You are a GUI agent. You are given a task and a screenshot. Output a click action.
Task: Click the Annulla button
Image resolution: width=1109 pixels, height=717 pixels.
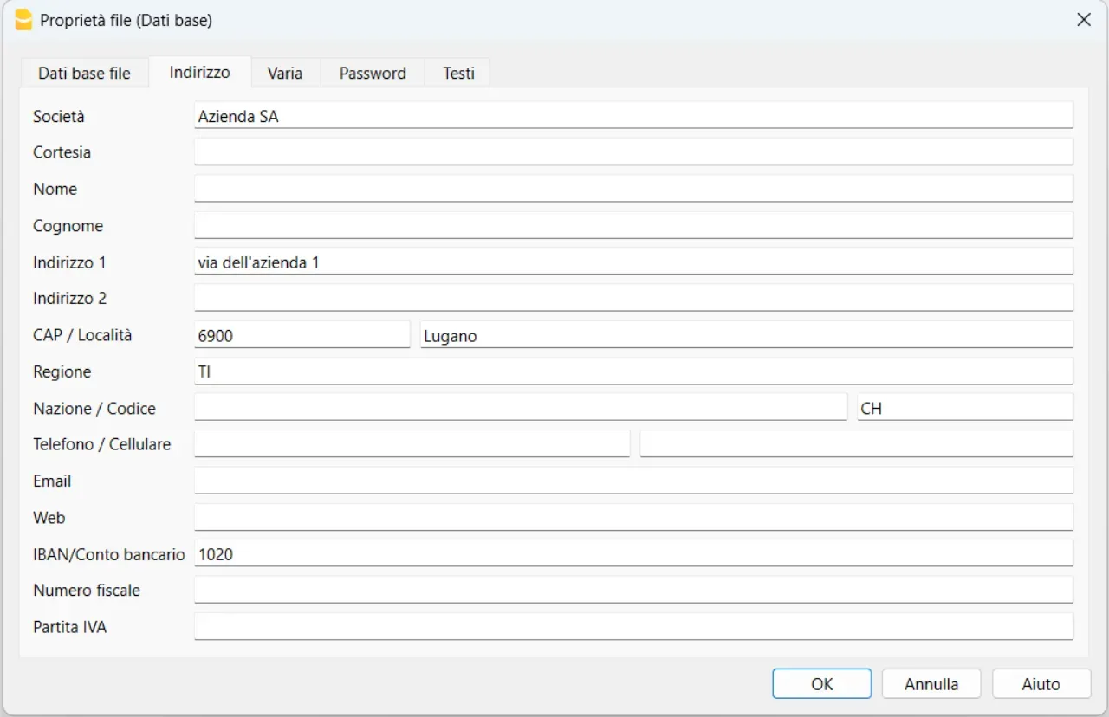pos(931,684)
